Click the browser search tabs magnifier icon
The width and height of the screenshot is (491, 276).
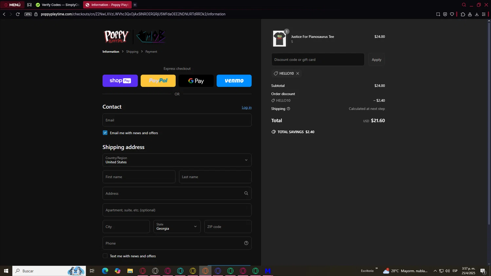click(464, 5)
